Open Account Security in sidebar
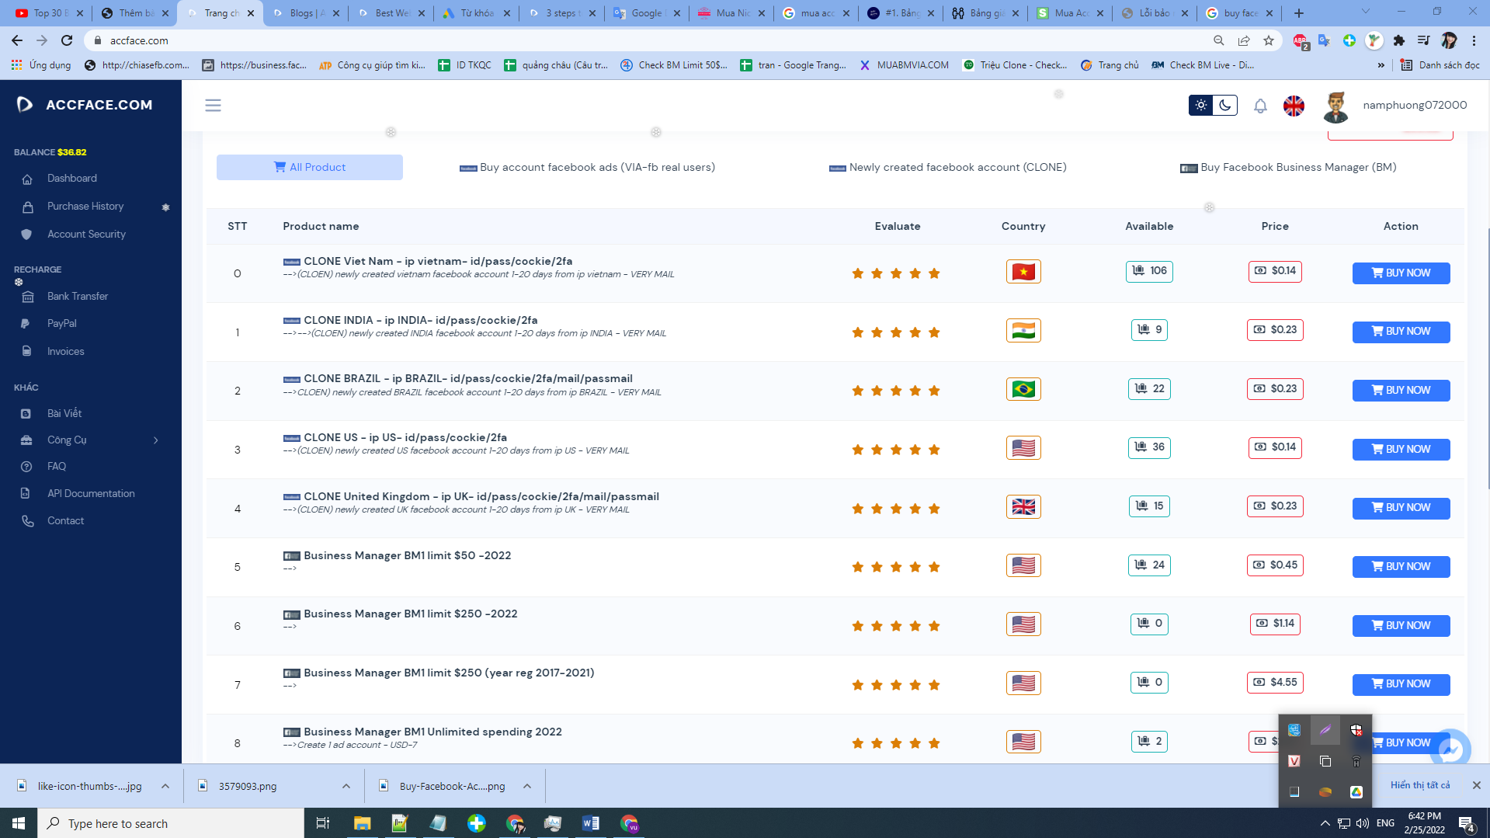This screenshot has width=1490, height=838. tap(86, 234)
